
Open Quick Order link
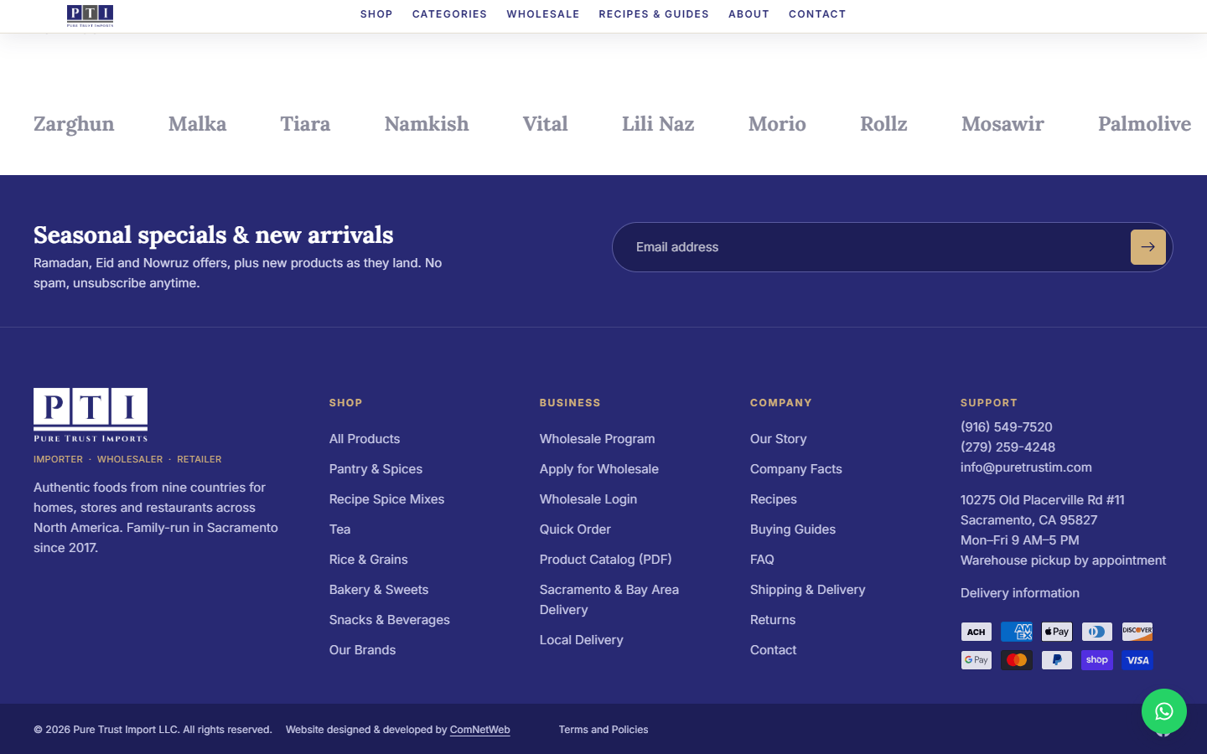tap(575, 529)
